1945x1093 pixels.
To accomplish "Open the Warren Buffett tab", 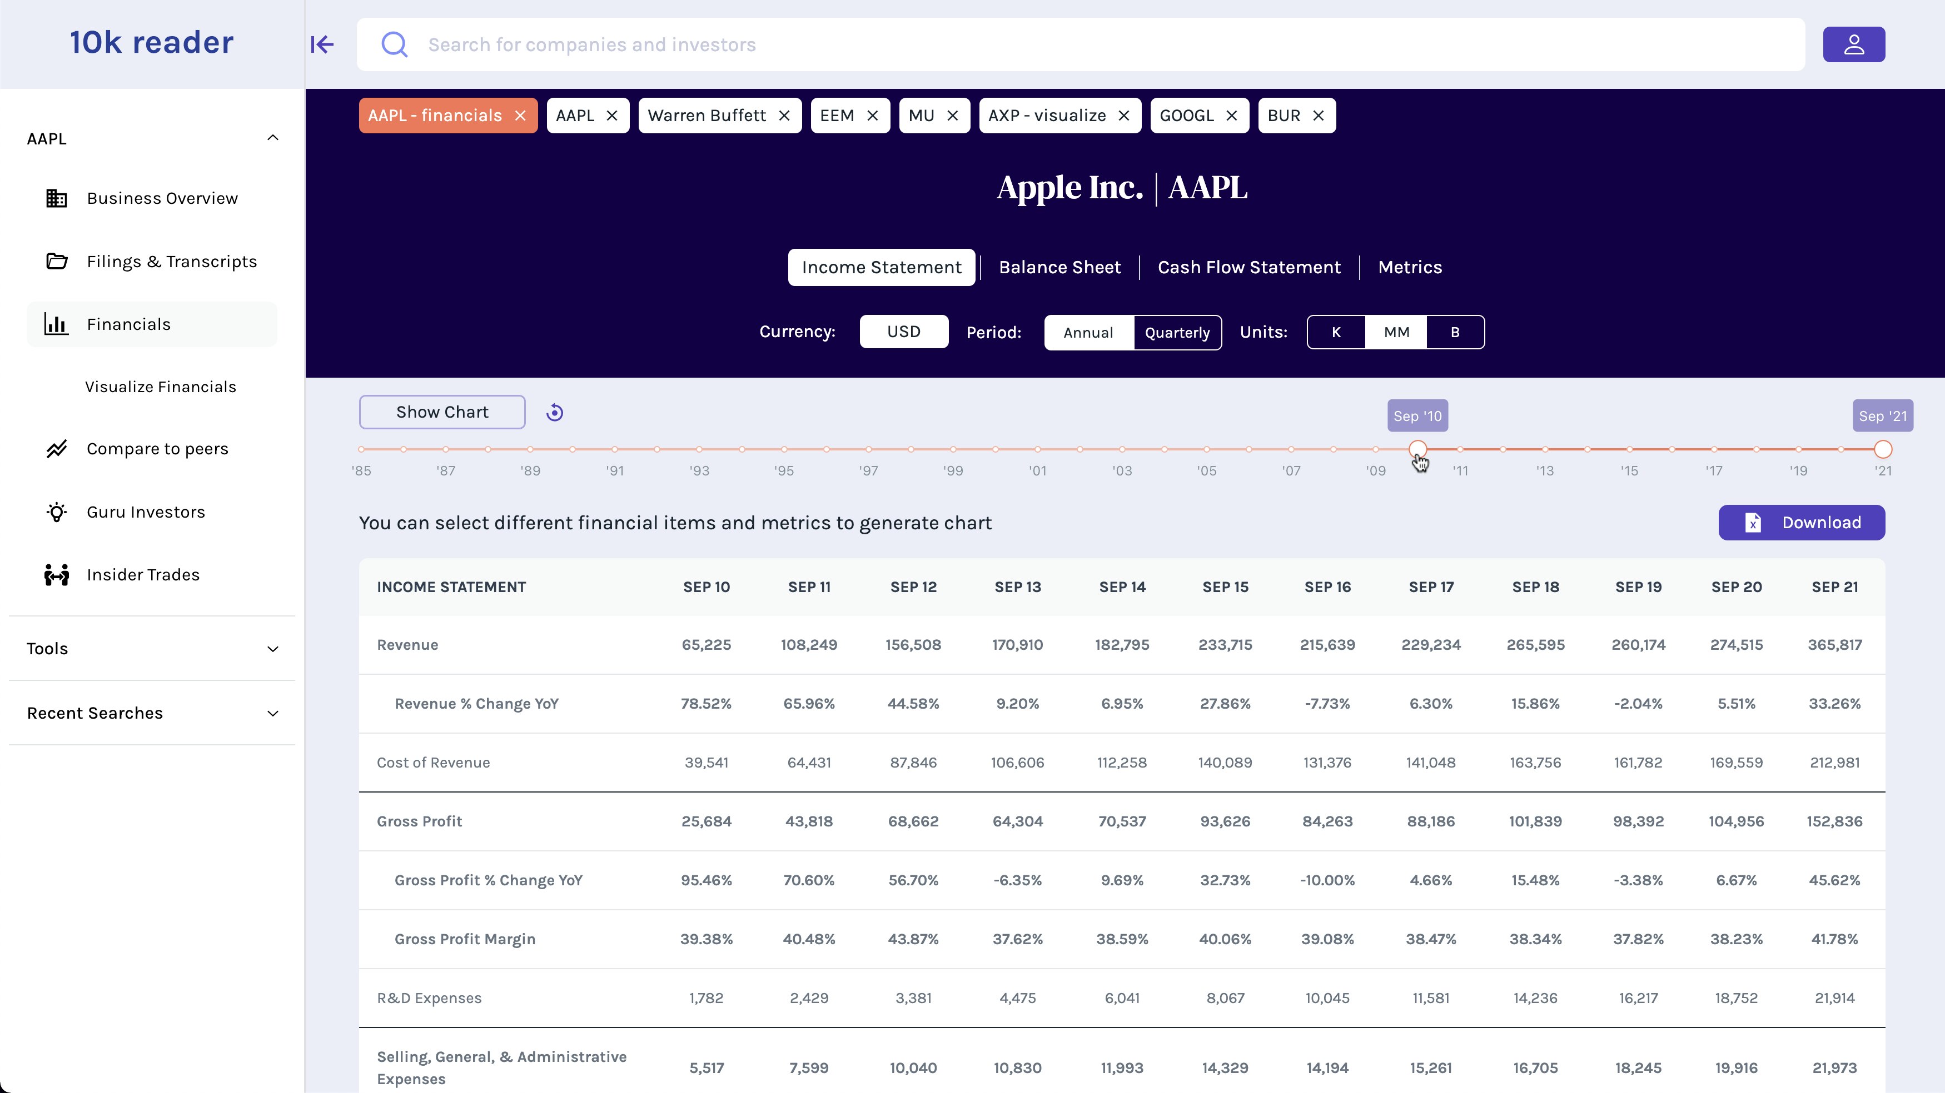I will coord(707,116).
